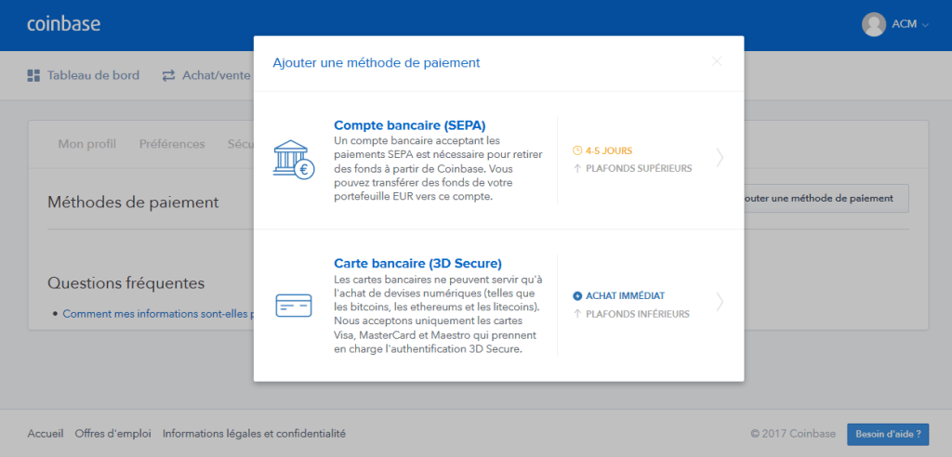Screen dimensions: 952x457
Task: Open the Accueil footer link
Action: [45, 434]
